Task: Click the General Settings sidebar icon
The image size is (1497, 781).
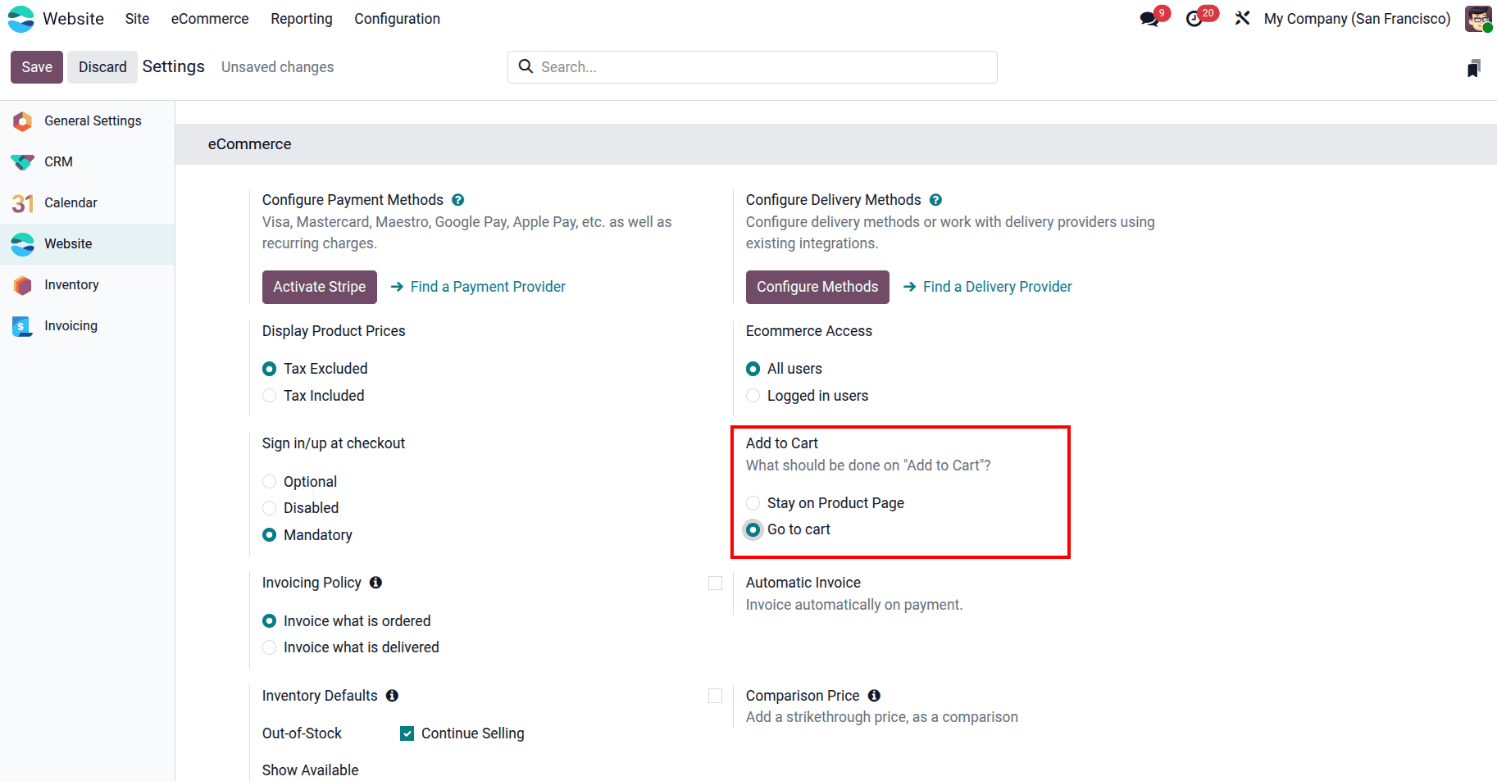Action: coord(23,121)
